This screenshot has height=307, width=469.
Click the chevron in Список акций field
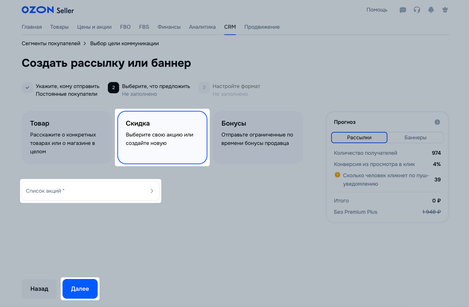(x=152, y=191)
